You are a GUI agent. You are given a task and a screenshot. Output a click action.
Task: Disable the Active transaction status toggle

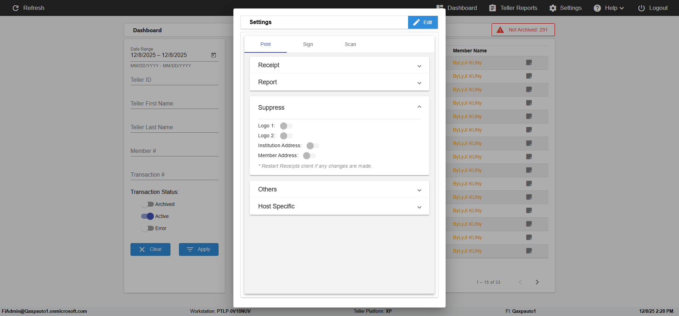tap(147, 216)
